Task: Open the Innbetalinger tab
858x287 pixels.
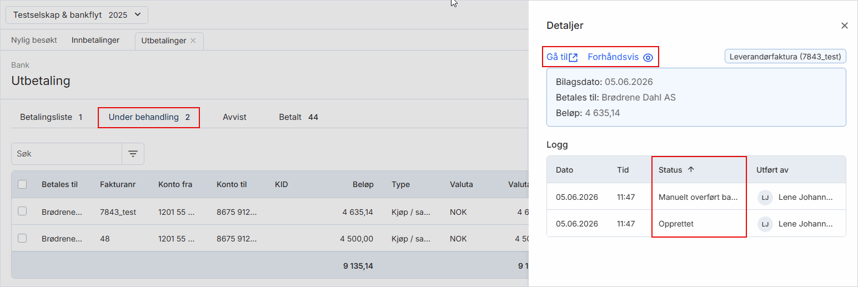Action: [x=96, y=40]
